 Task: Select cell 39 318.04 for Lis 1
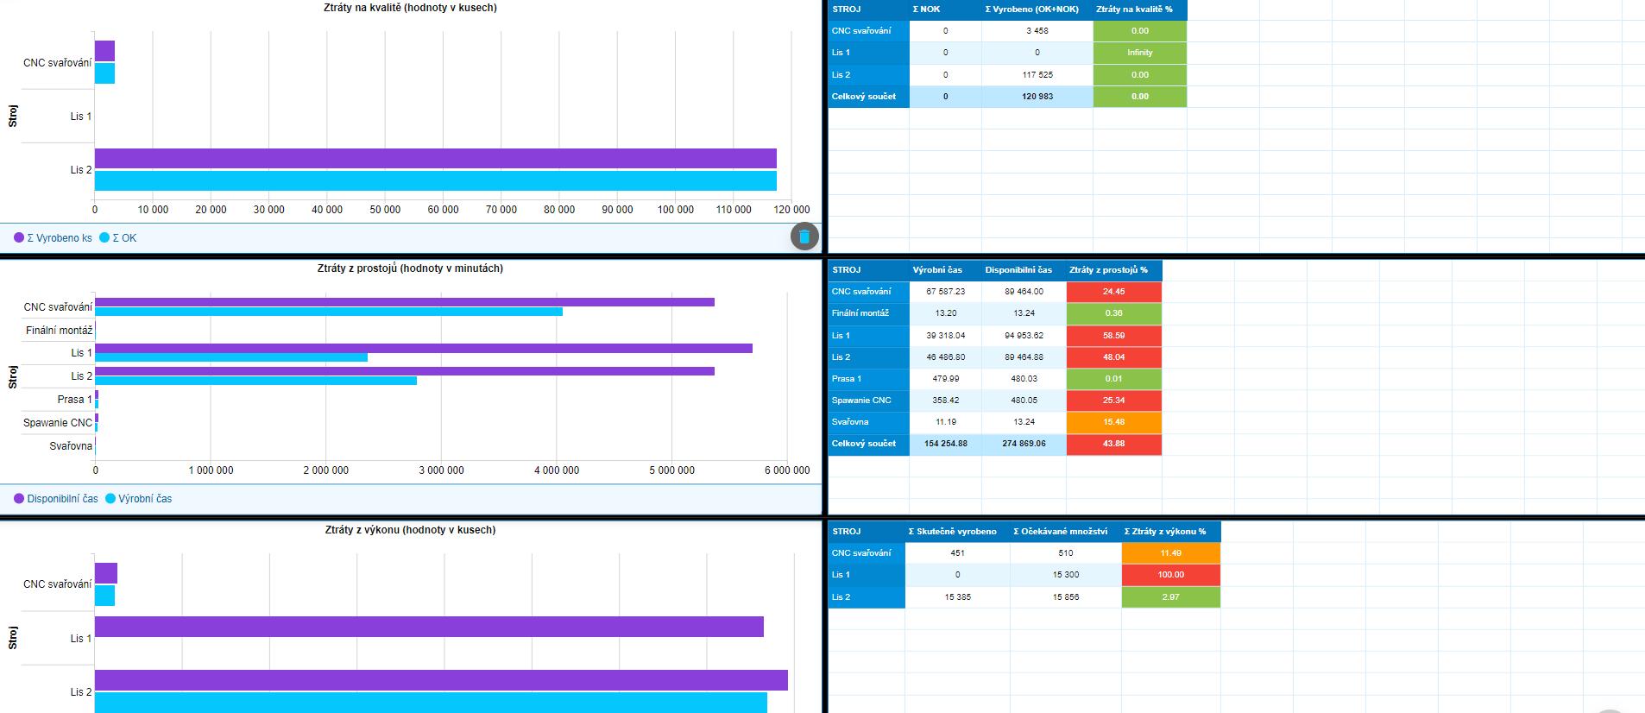click(945, 336)
